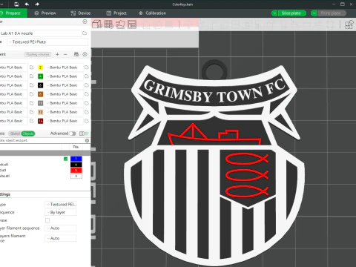Click the Add cube model toolbar icon
Image resolution: width=356 pixels, height=267 pixels.
(x=97, y=24)
